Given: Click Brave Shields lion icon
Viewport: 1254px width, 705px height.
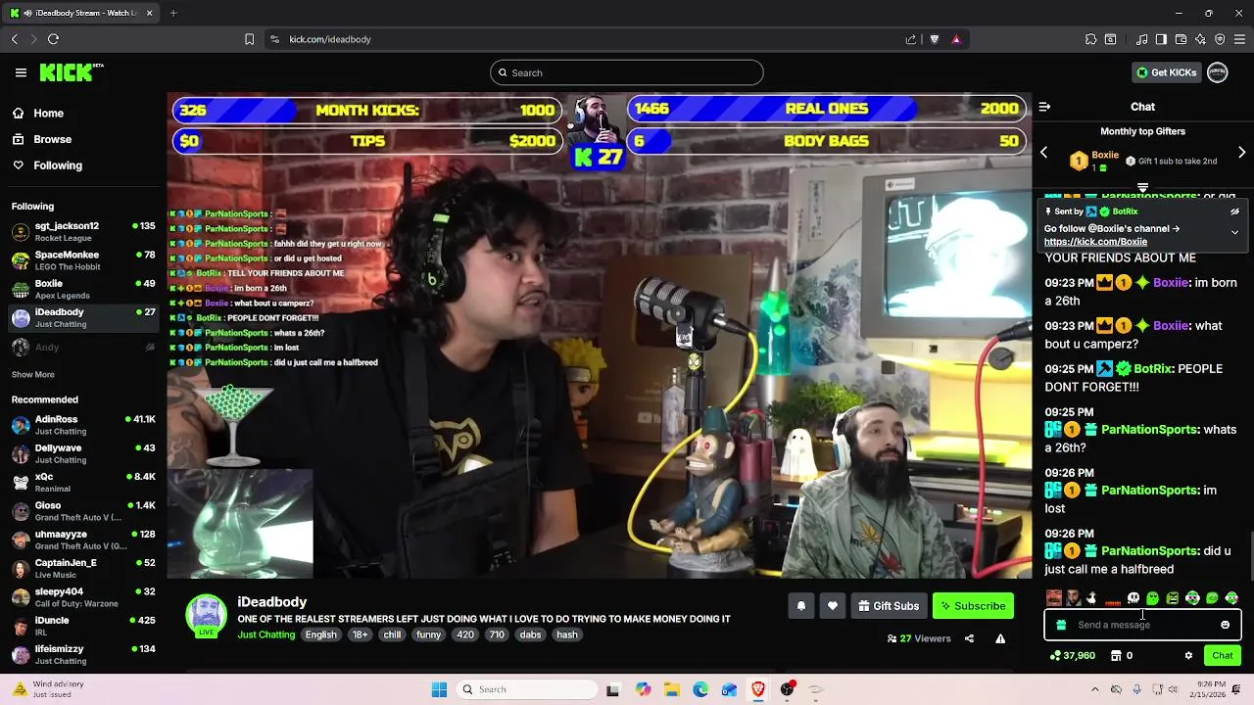Looking at the screenshot, I should point(935,39).
